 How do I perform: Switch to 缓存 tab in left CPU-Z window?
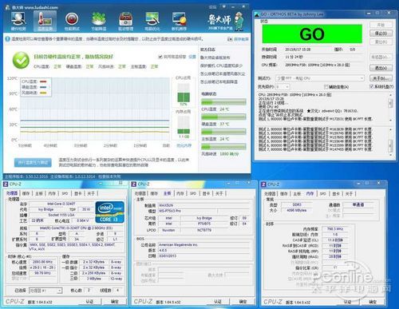pyautogui.click(x=26, y=193)
